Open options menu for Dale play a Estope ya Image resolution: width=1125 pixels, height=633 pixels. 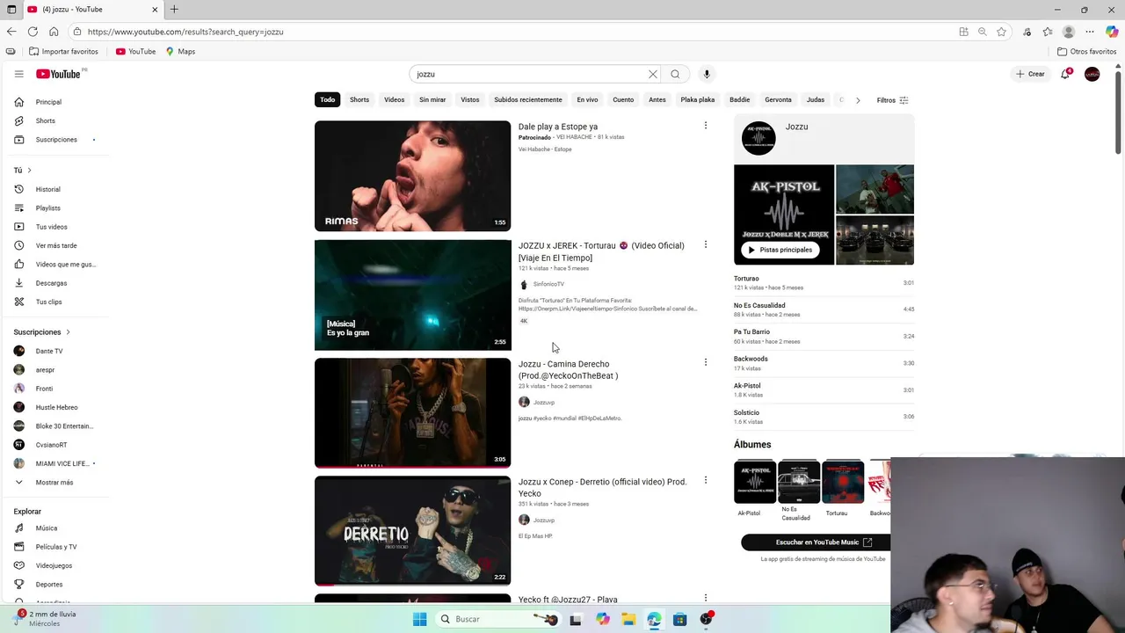[705, 126]
